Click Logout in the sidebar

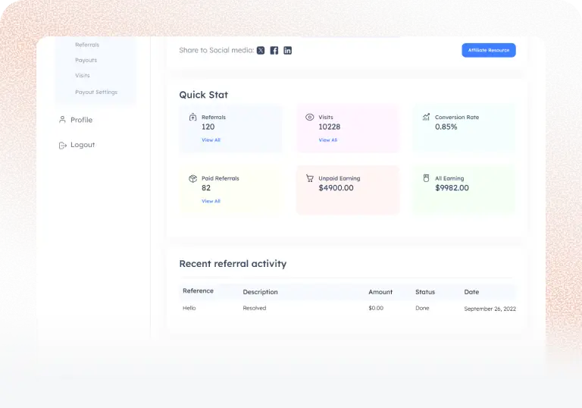(83, 145)
